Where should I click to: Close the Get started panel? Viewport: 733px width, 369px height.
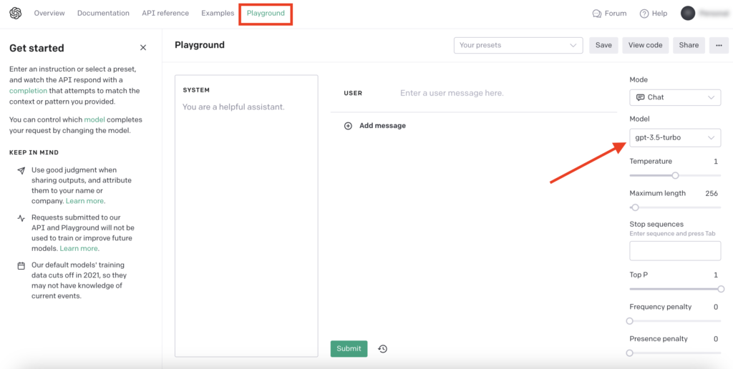tap(143, 48)
